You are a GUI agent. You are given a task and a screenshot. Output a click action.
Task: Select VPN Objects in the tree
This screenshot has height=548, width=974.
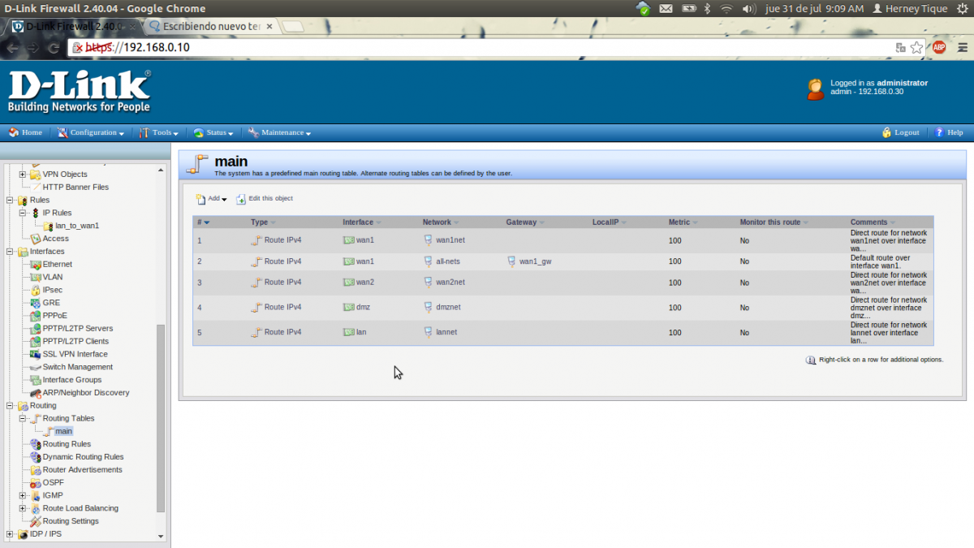tap(65, 175)
